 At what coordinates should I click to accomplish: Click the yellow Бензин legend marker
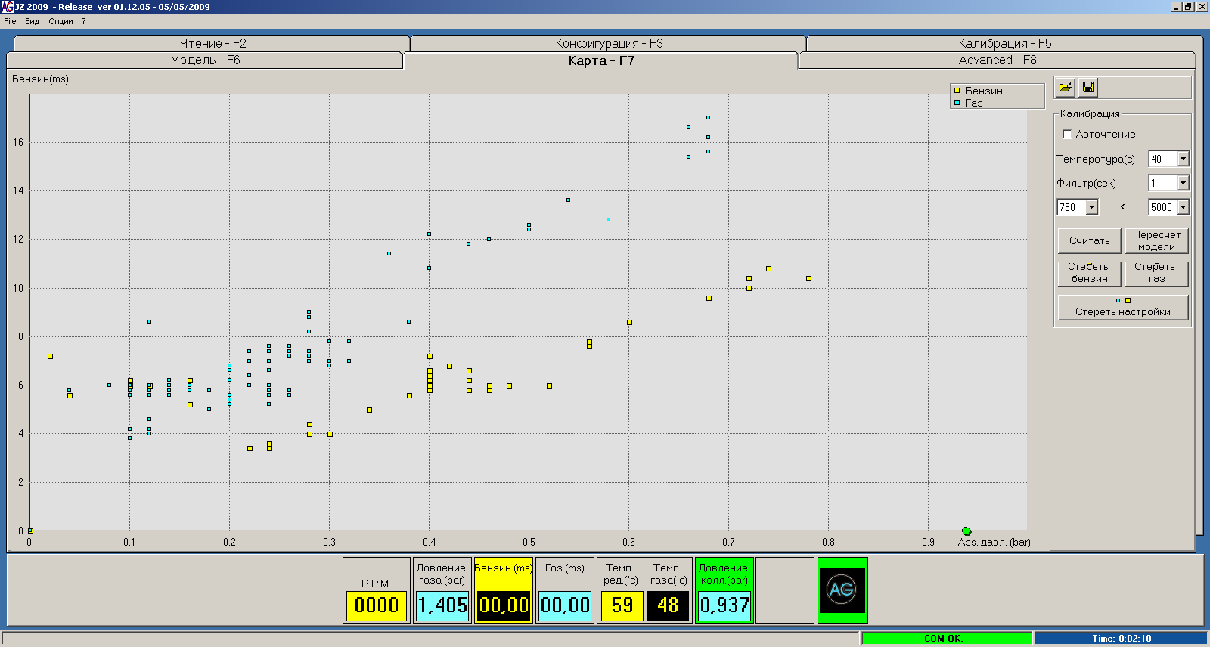tap(957, 91)
